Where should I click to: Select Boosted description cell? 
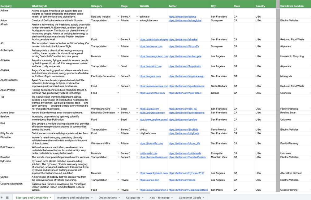[61, 157]
